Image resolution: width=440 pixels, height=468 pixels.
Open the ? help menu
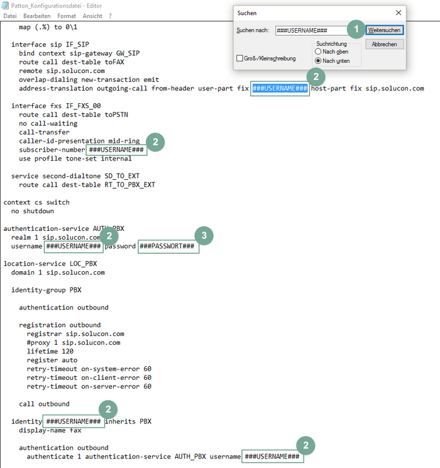[110, 16]
